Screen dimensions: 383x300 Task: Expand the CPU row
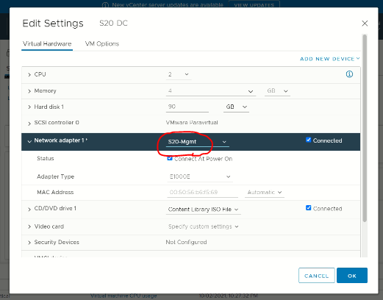tap(29, 74)
